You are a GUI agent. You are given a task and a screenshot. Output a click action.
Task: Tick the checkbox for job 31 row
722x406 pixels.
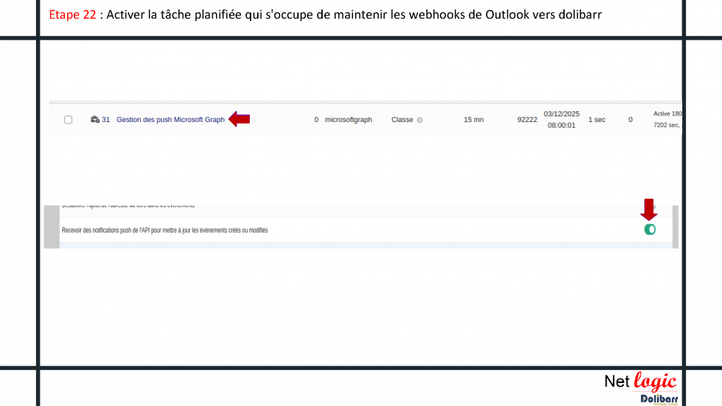(x=68, y=120)
